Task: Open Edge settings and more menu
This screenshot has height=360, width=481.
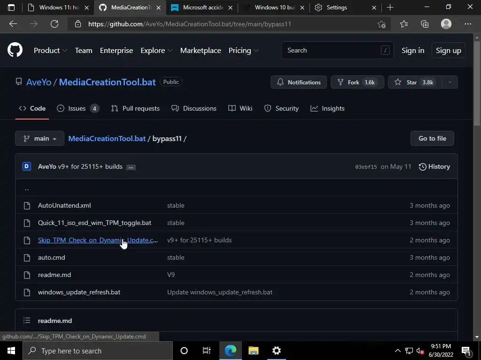Action: pos(467,24)
